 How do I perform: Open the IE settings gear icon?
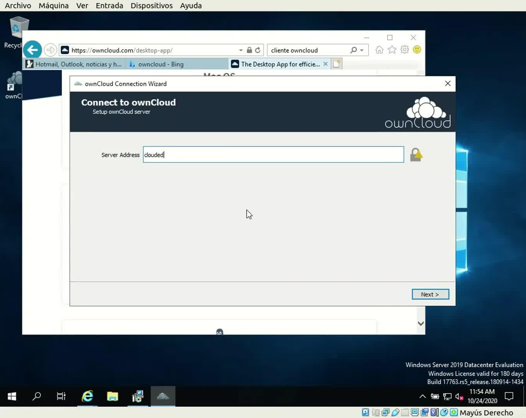[405, 50]
